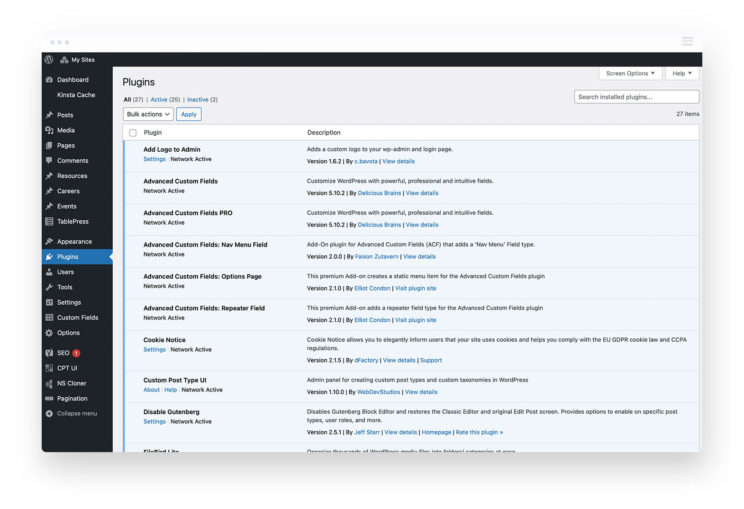Click the Posts pin icon

tap(49, 115)
